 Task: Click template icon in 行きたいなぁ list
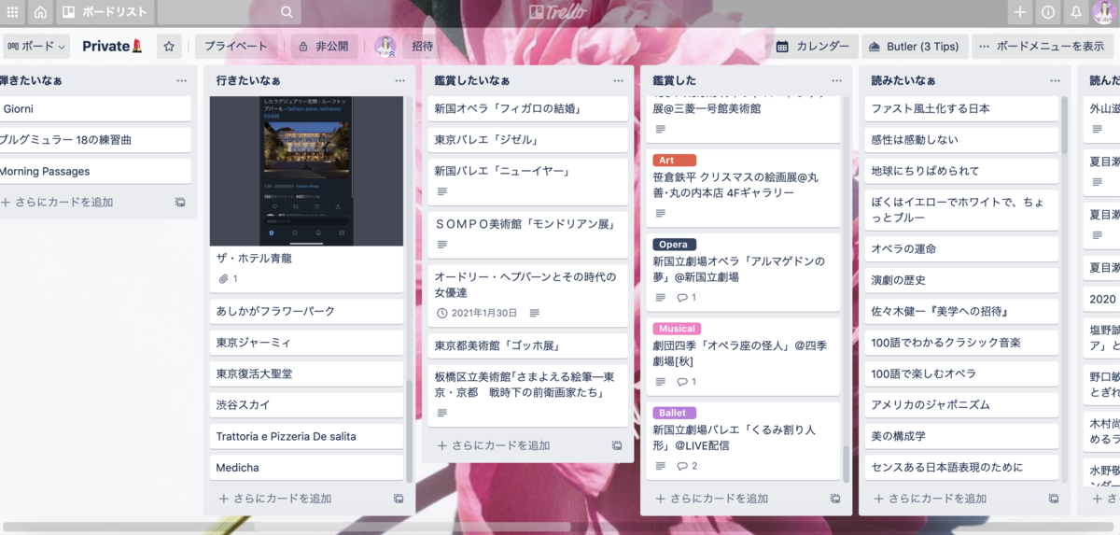coord(399,499)
